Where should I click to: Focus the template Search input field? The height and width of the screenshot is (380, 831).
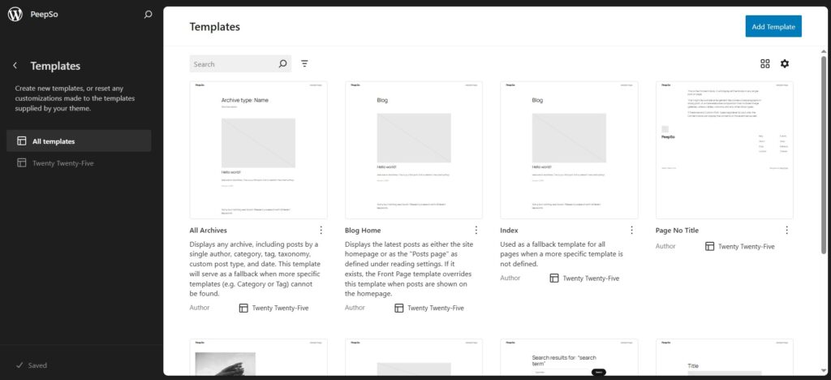point(233,64)
